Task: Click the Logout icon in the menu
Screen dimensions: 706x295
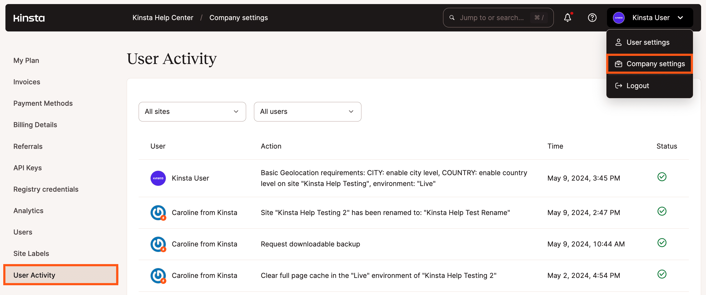Action: [619, 85]
